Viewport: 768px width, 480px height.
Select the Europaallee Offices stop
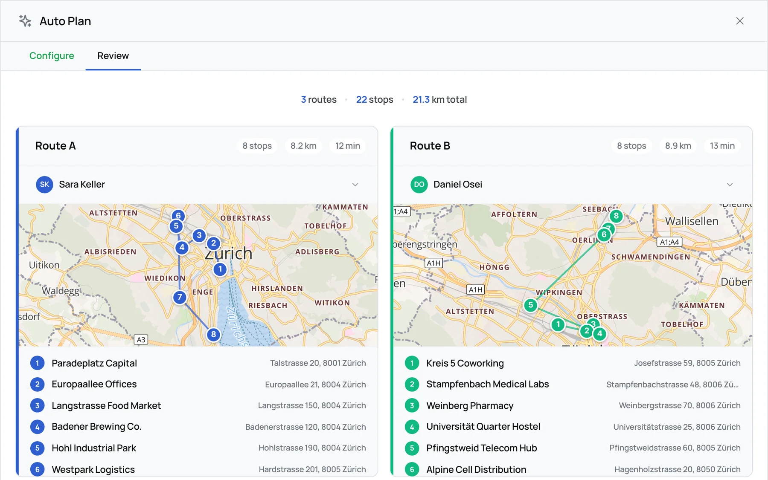tap(198, 385)
